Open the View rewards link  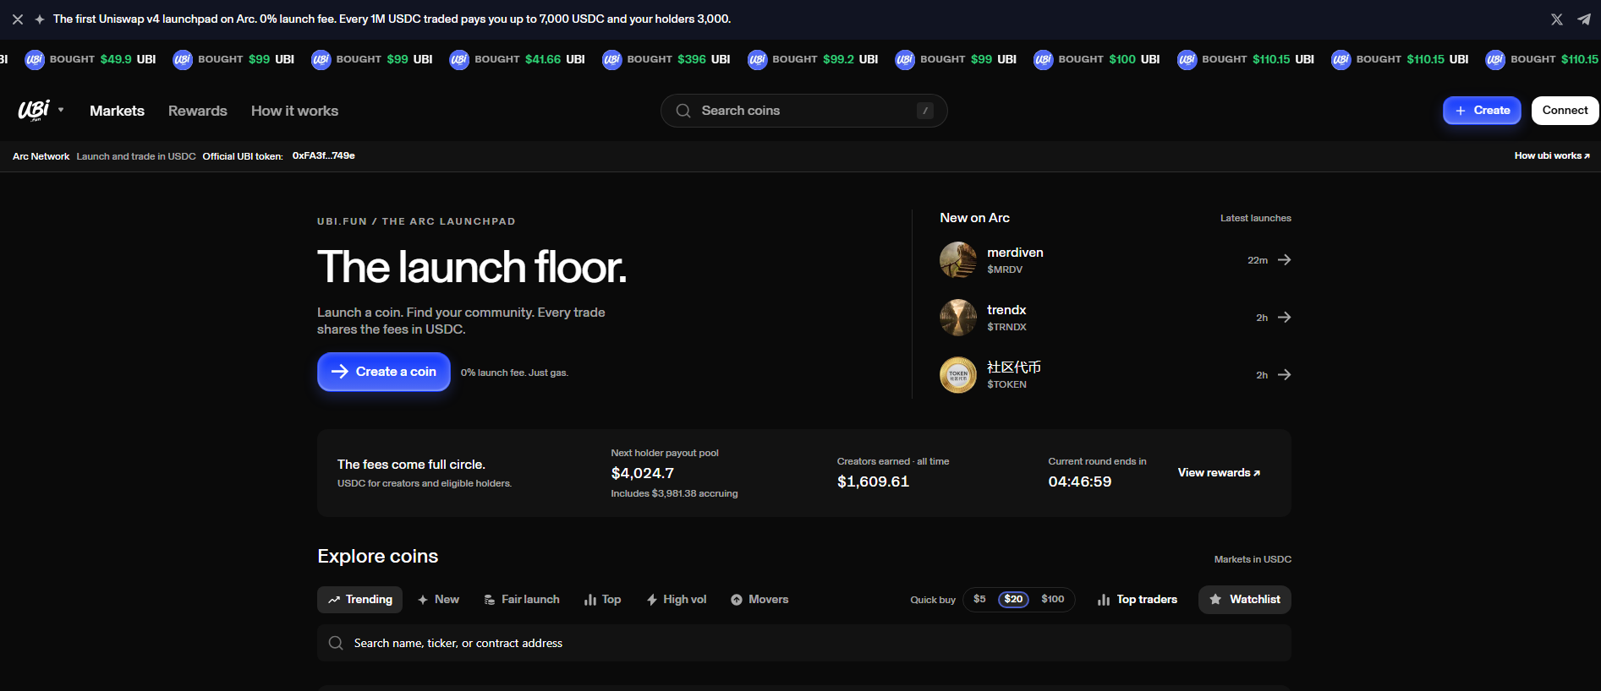click(x=1219, y=473)
